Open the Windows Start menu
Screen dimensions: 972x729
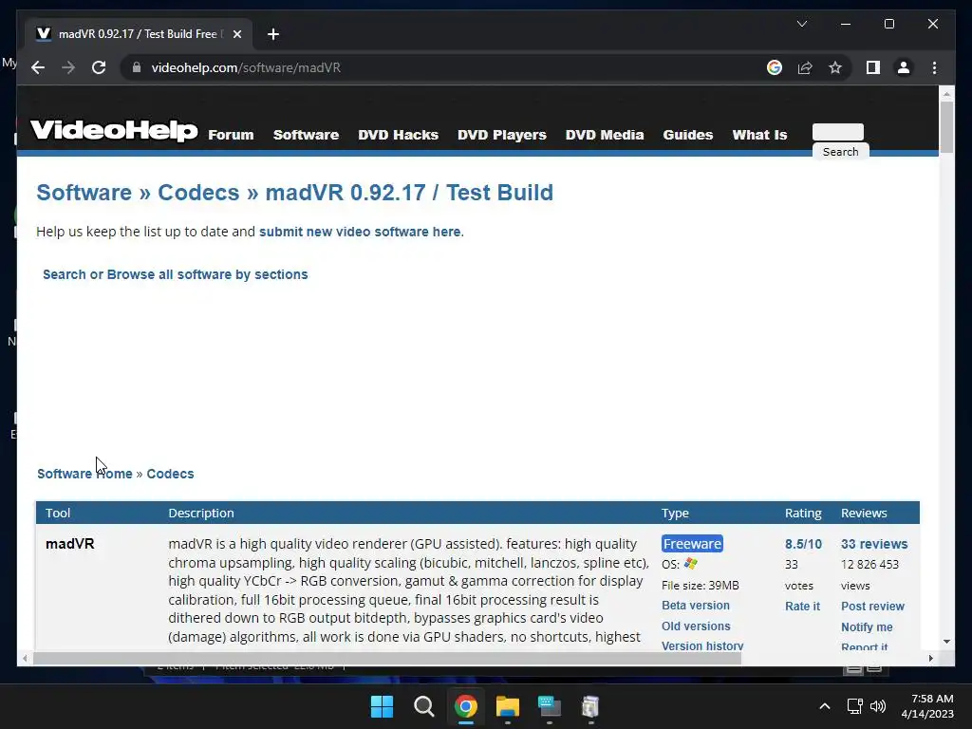[382, 706]
